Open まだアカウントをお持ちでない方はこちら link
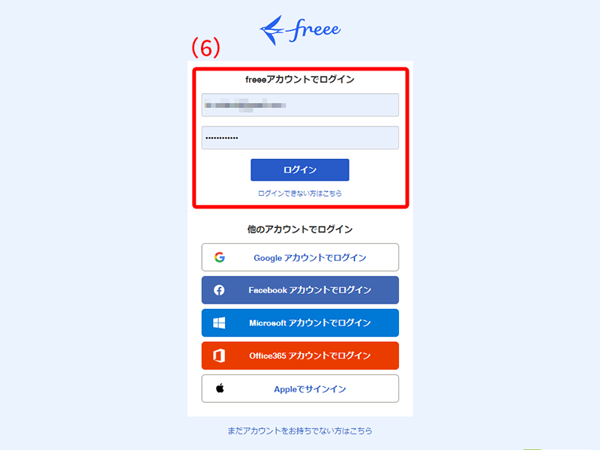600x450 pixels. tap(299, 430)
